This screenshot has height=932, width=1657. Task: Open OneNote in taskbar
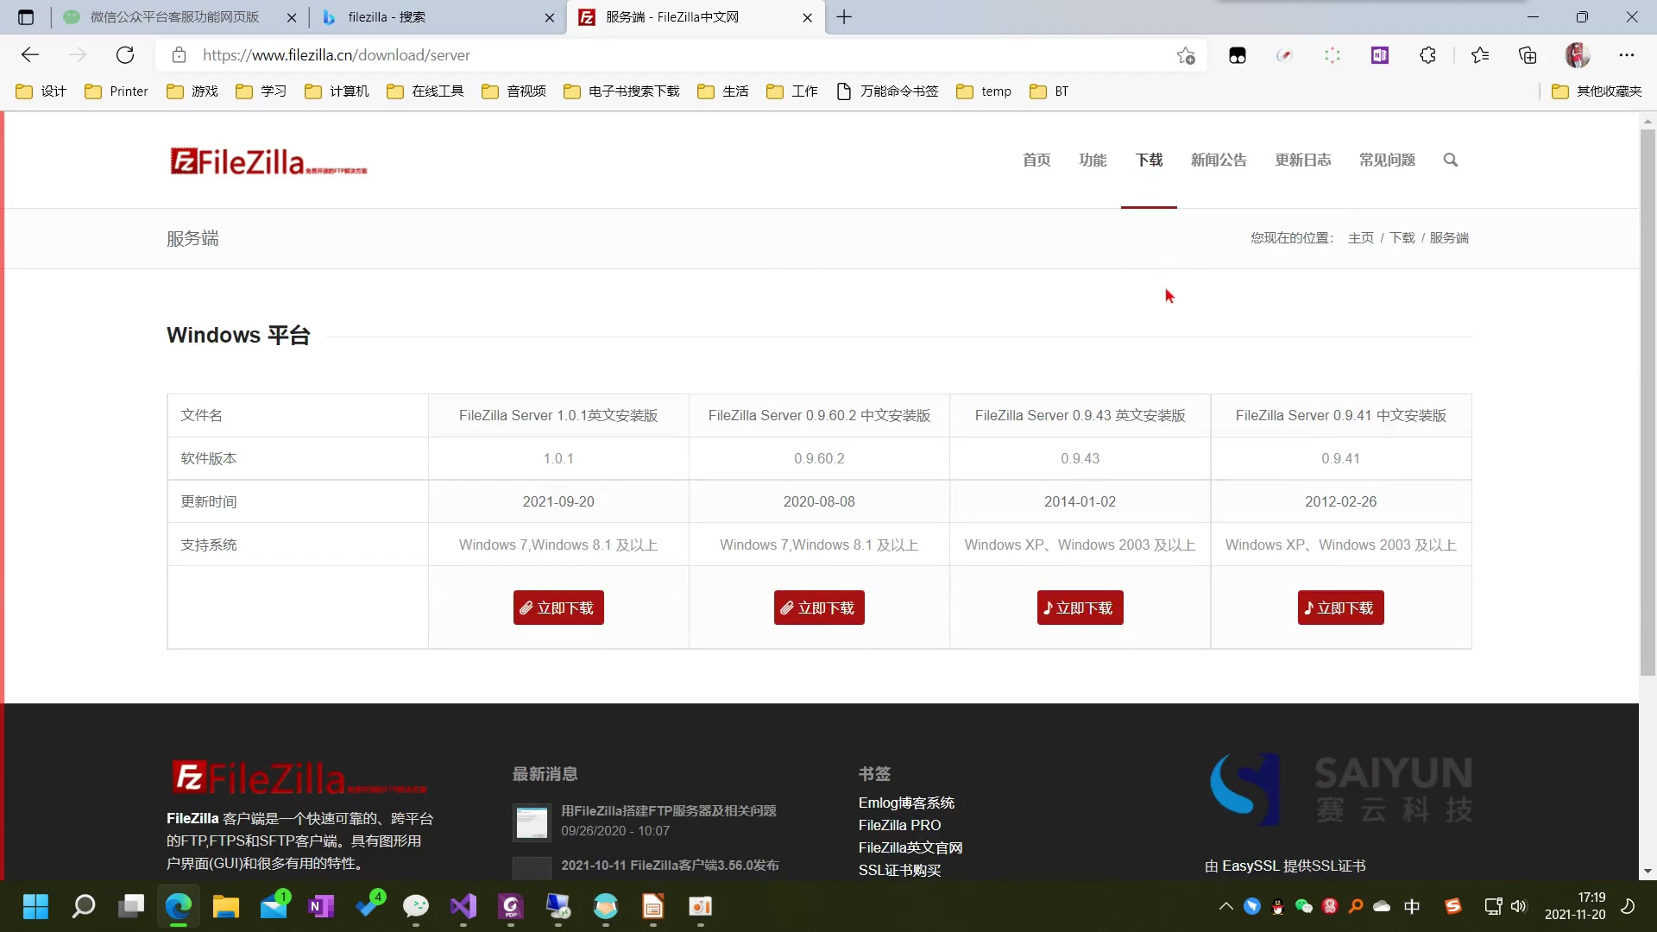321,906
